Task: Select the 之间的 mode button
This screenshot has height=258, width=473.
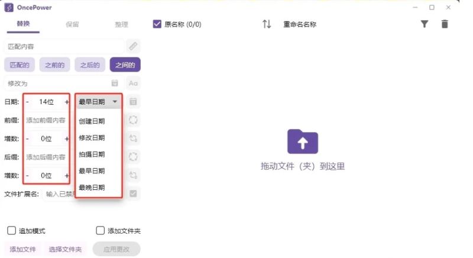Action: (x=125, y=65)
